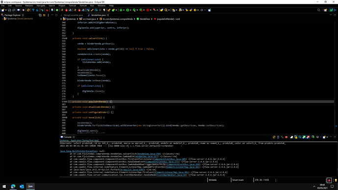
Task: Expand the folded configuraBinder method
Action: 67,112
